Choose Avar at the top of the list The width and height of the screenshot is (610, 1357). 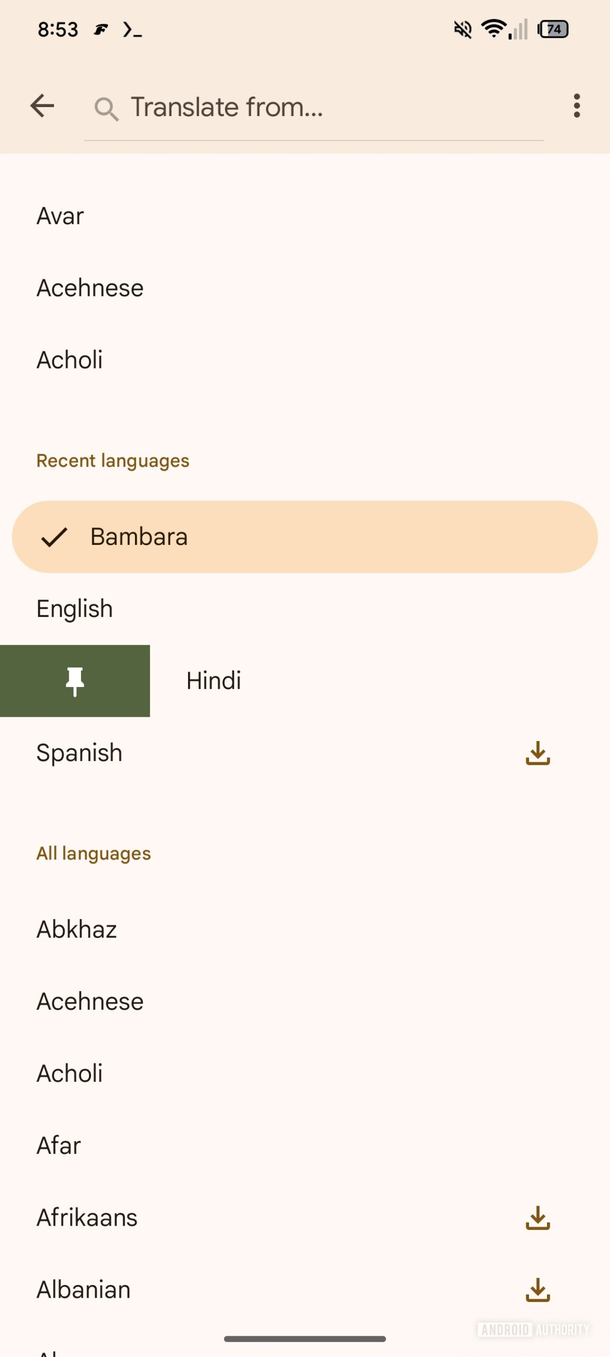tap(59, 216)
